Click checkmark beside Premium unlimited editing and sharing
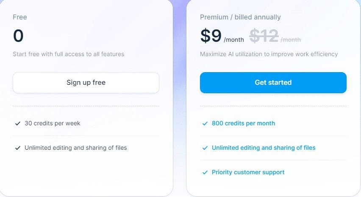 [x=205, y=148]
